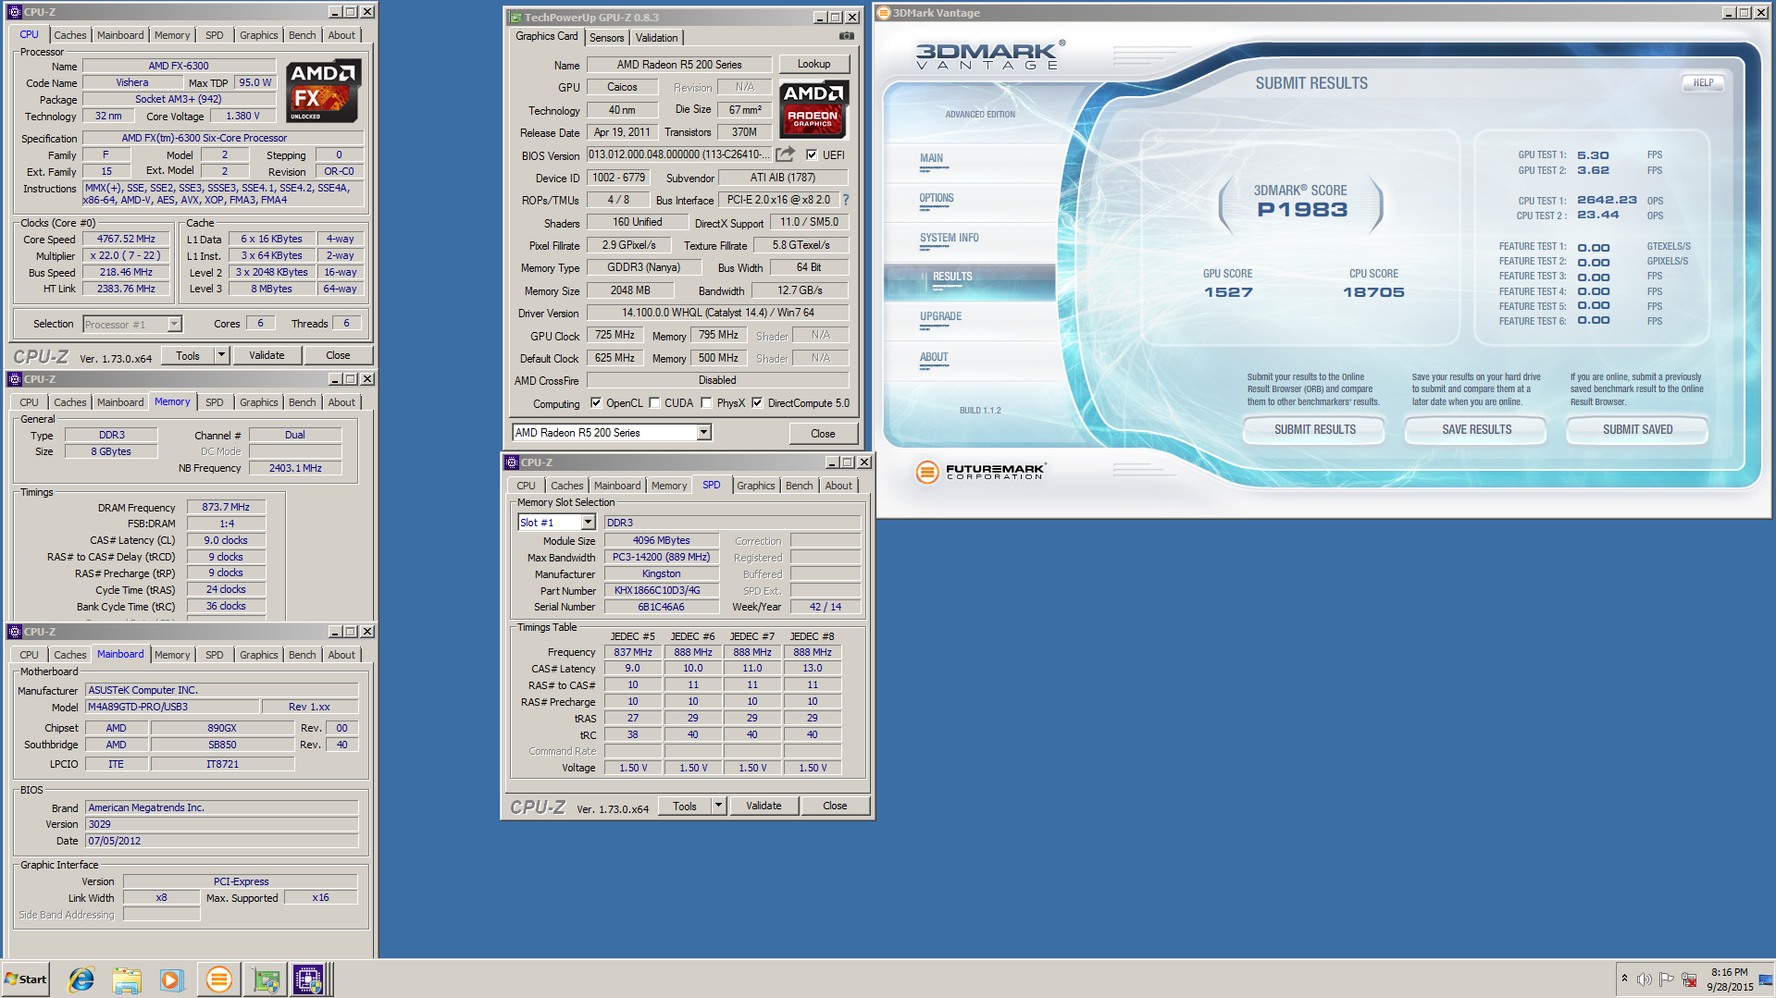This screenshot has width=1776, height=998.
Task: Click the 3DMark Vantage title bar icon
Action: pos(884,13)
